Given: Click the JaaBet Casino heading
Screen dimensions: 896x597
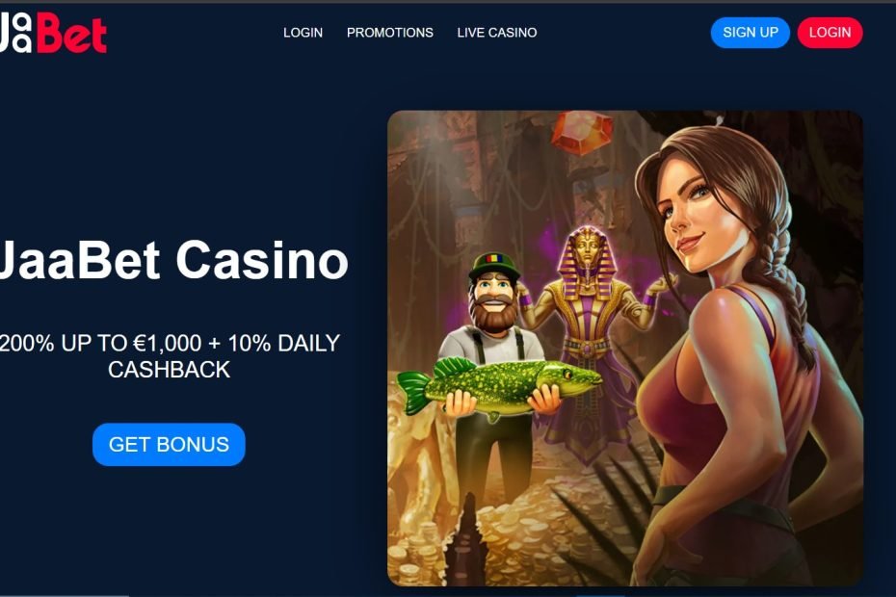Looking at the screenshot, I should (x=173, y=261).
